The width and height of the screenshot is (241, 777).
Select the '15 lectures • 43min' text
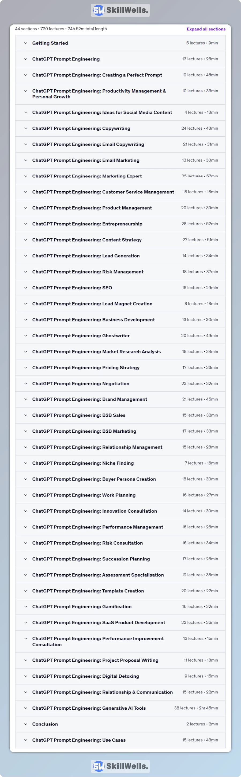pyautogui.click(x=200, y=740)
